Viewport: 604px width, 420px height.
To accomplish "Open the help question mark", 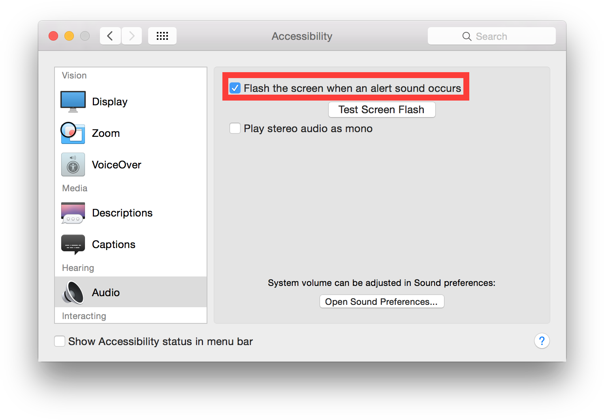I will [x=542, y=341].
